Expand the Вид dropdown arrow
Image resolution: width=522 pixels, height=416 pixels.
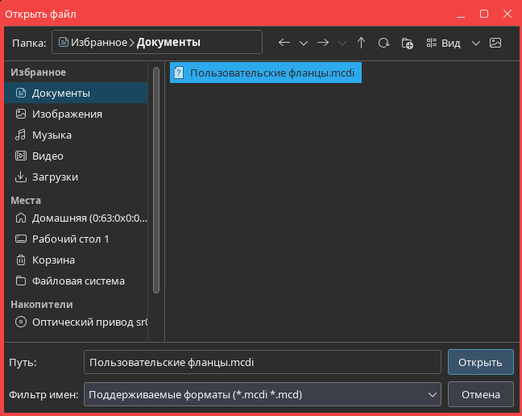(x=475, y=43)
